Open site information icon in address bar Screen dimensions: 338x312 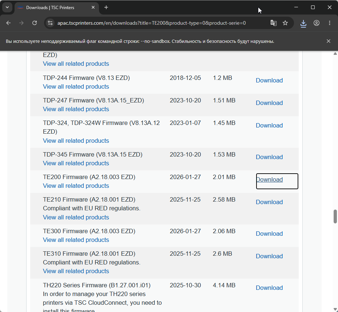[x=50, y=23]
